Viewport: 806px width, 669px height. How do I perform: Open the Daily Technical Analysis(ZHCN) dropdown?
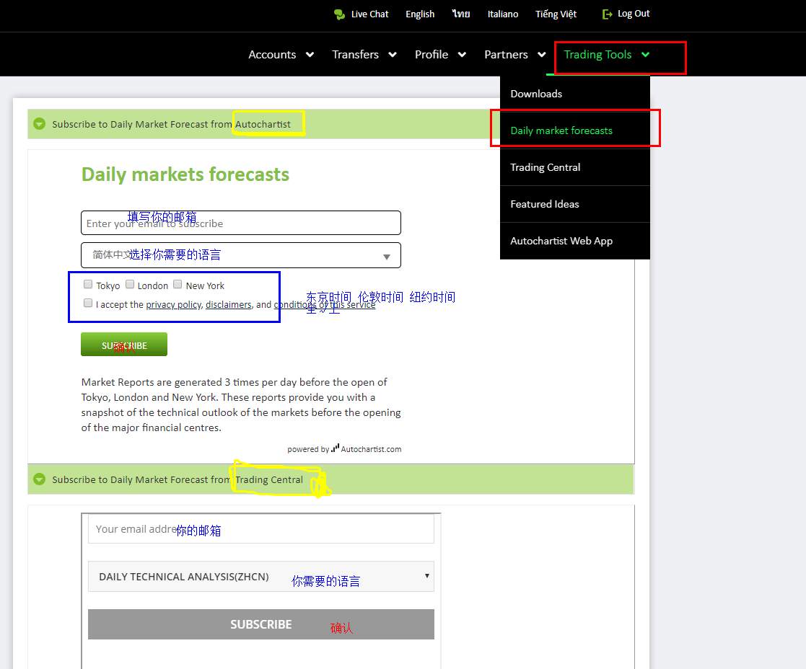261,577
